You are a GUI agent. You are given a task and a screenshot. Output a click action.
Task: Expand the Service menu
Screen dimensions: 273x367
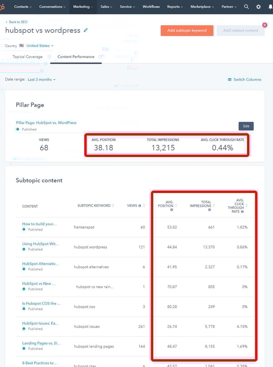point(127,7)
